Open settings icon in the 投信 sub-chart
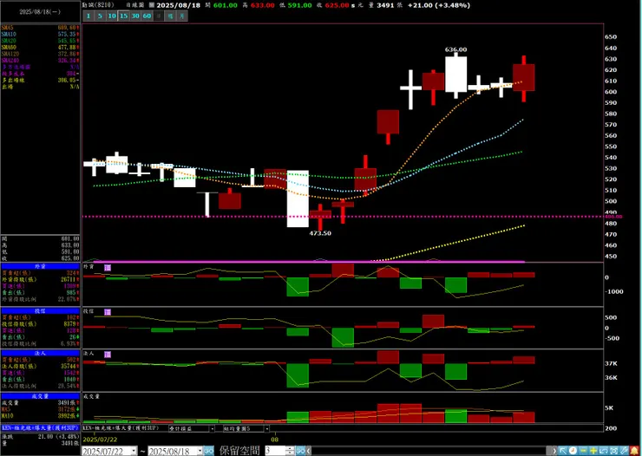Viewport: 642px width, 456px height. point(108,312)
